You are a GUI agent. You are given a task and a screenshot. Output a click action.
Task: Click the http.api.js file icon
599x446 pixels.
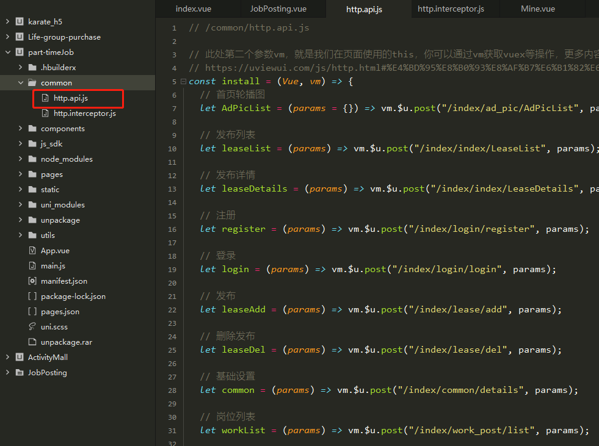pyautogui.click(x=45, y=98)
